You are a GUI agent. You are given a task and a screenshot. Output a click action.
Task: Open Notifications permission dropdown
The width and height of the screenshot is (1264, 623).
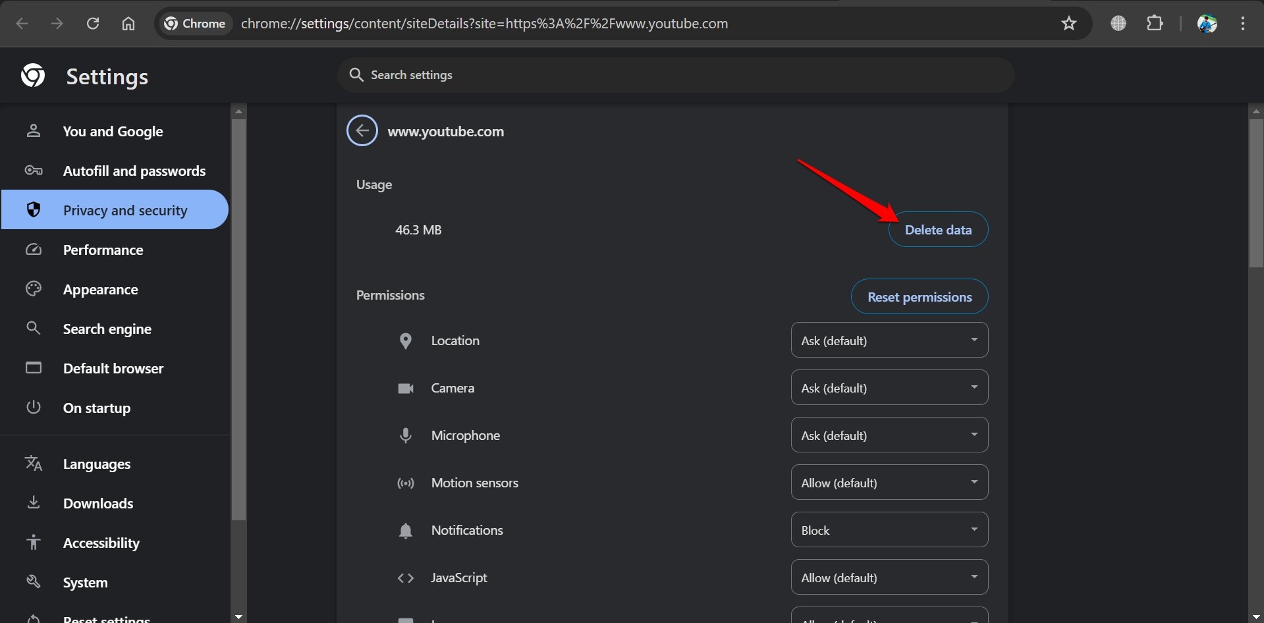coord(889,529)
